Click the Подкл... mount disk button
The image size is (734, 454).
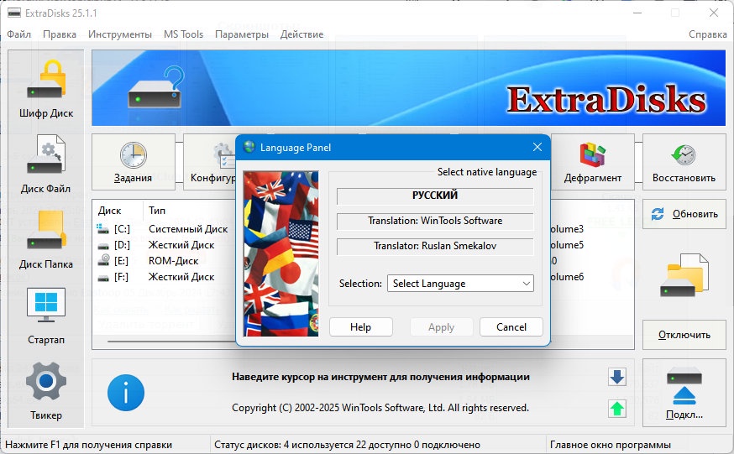(684, 393)
